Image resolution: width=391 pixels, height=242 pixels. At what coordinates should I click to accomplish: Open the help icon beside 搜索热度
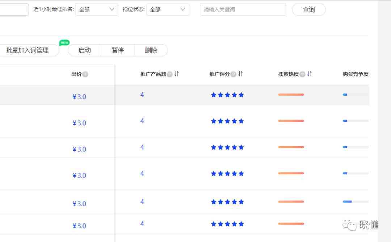coord(302,74)
